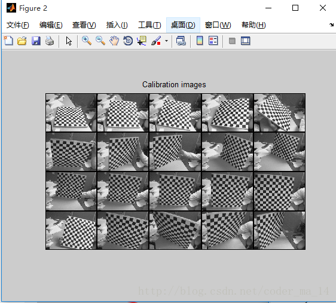This screenshot has width=336, height=303.
Task: Open the 编辑(E) menu
Action: (51, 25)
